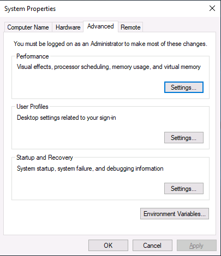Screen dimensions: 221x256
Task: Click the desktop settings sign-in description
Action: [x=67, y=118]
